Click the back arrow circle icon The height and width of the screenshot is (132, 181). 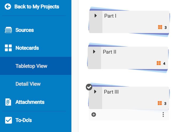(8, 7)
